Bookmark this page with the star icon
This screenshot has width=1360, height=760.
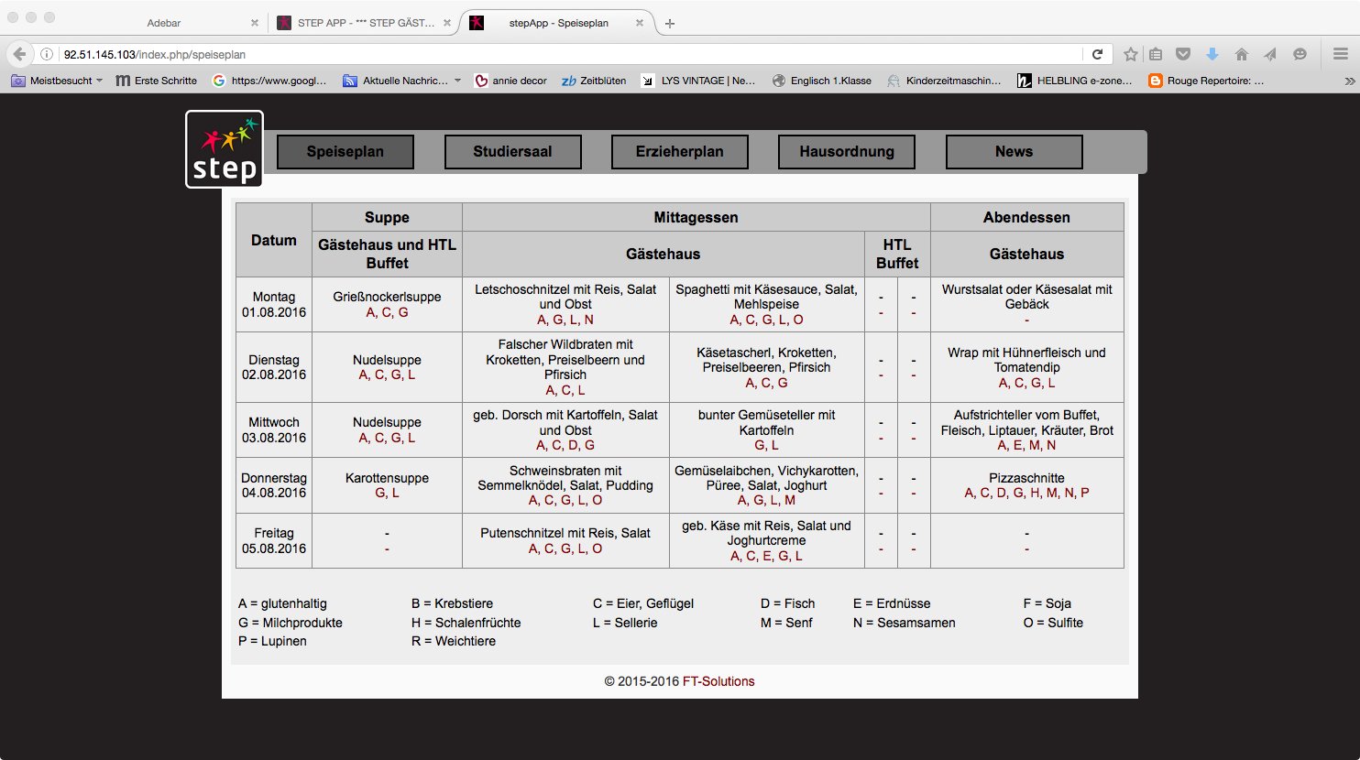pos(1130,54)
